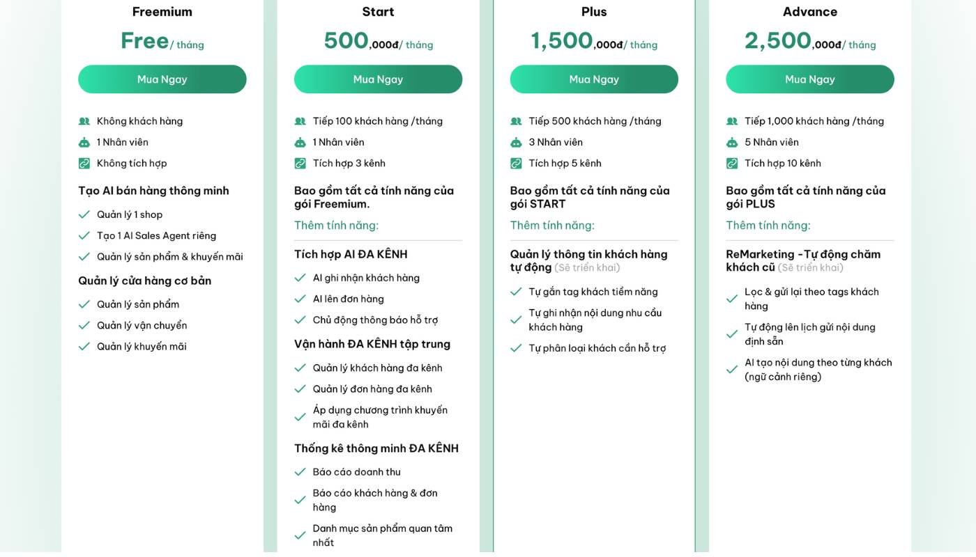This screenshot has width=976, height=557.
Task: Click the integration icon beside 'Tích hợp 10 kênh'
Action: [733, 162]
